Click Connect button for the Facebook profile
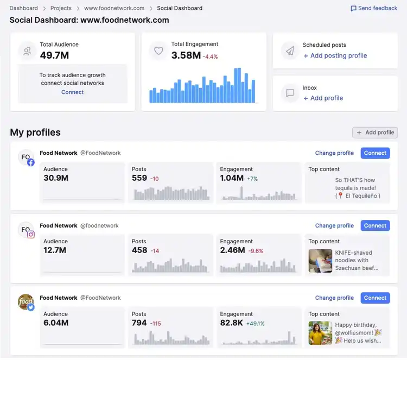 click(375, 153)
